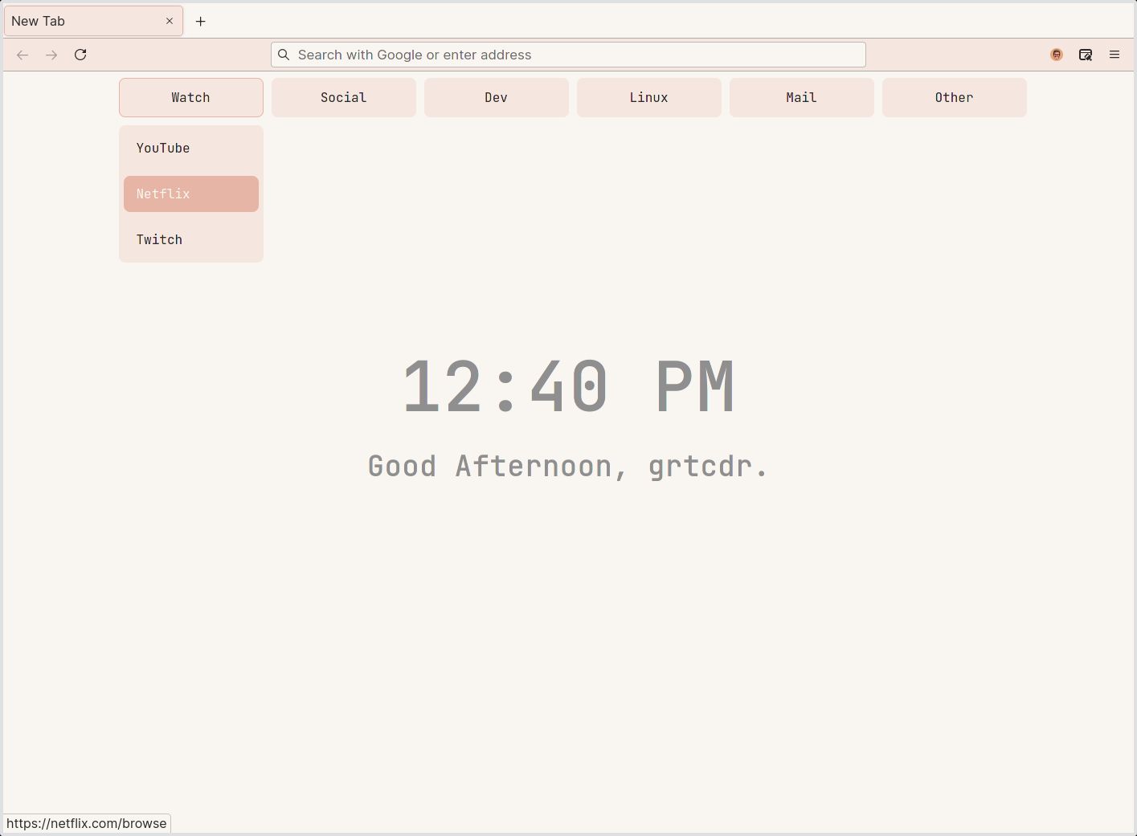1137x836 pixels.
Task: Expand the Linux category
Action: click(x=648, y=97)
